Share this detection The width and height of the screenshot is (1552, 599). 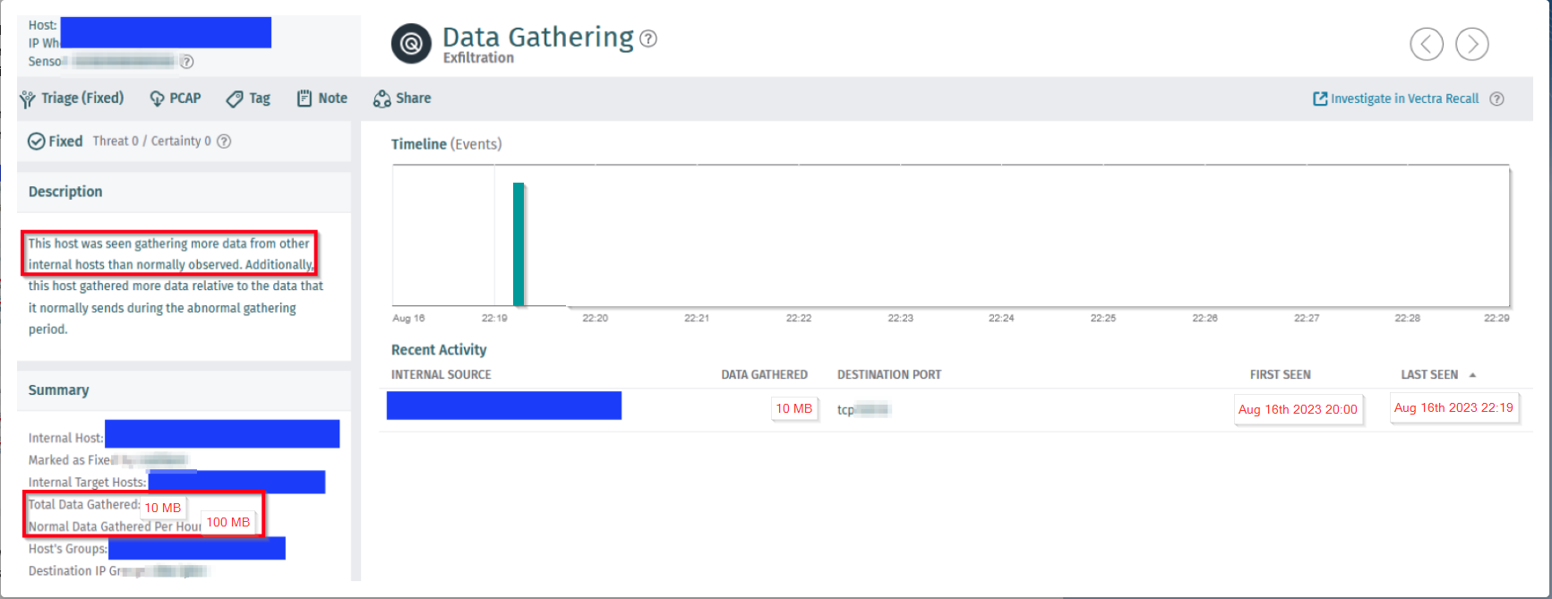pyautogui.click(x=402, y=98)
